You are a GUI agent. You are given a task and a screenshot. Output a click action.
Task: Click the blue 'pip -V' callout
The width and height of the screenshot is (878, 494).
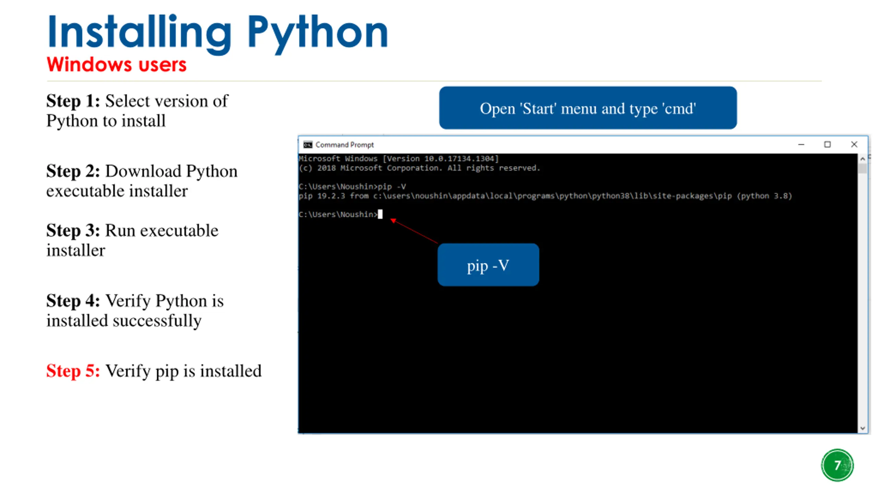tap(488, 265)
